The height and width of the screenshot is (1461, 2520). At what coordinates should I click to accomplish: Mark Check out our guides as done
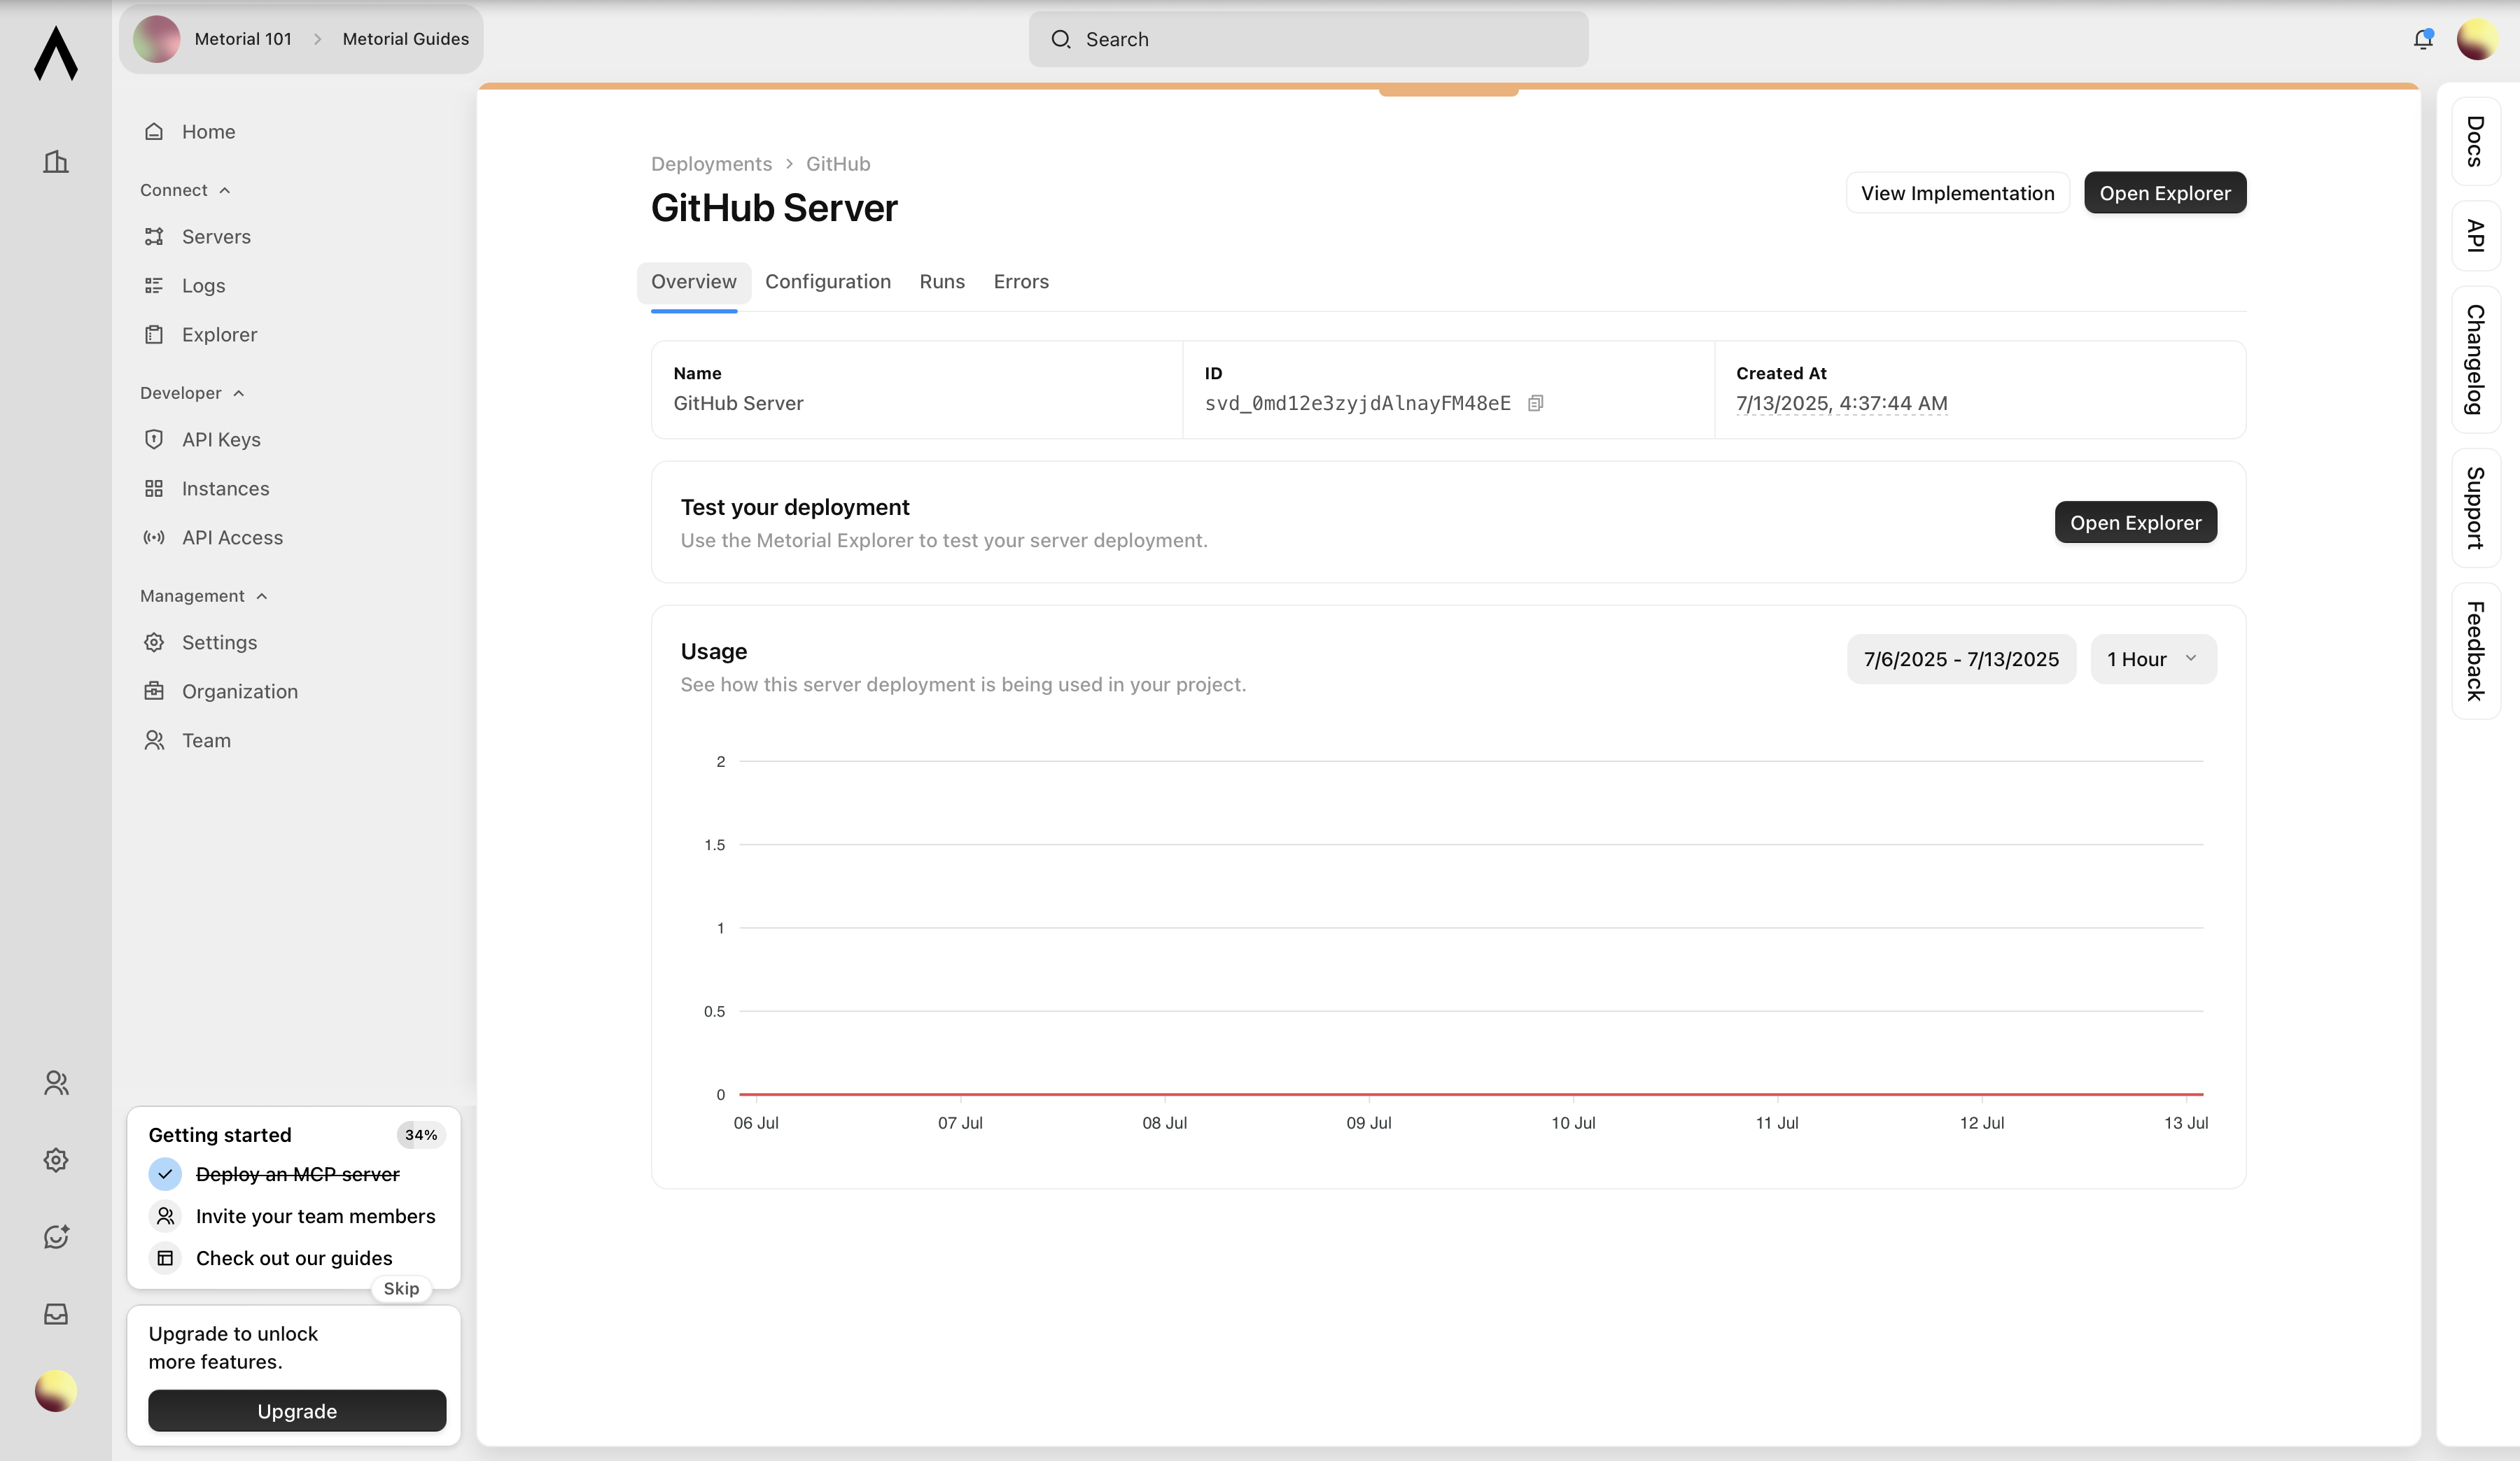[x=165, y=1258]
